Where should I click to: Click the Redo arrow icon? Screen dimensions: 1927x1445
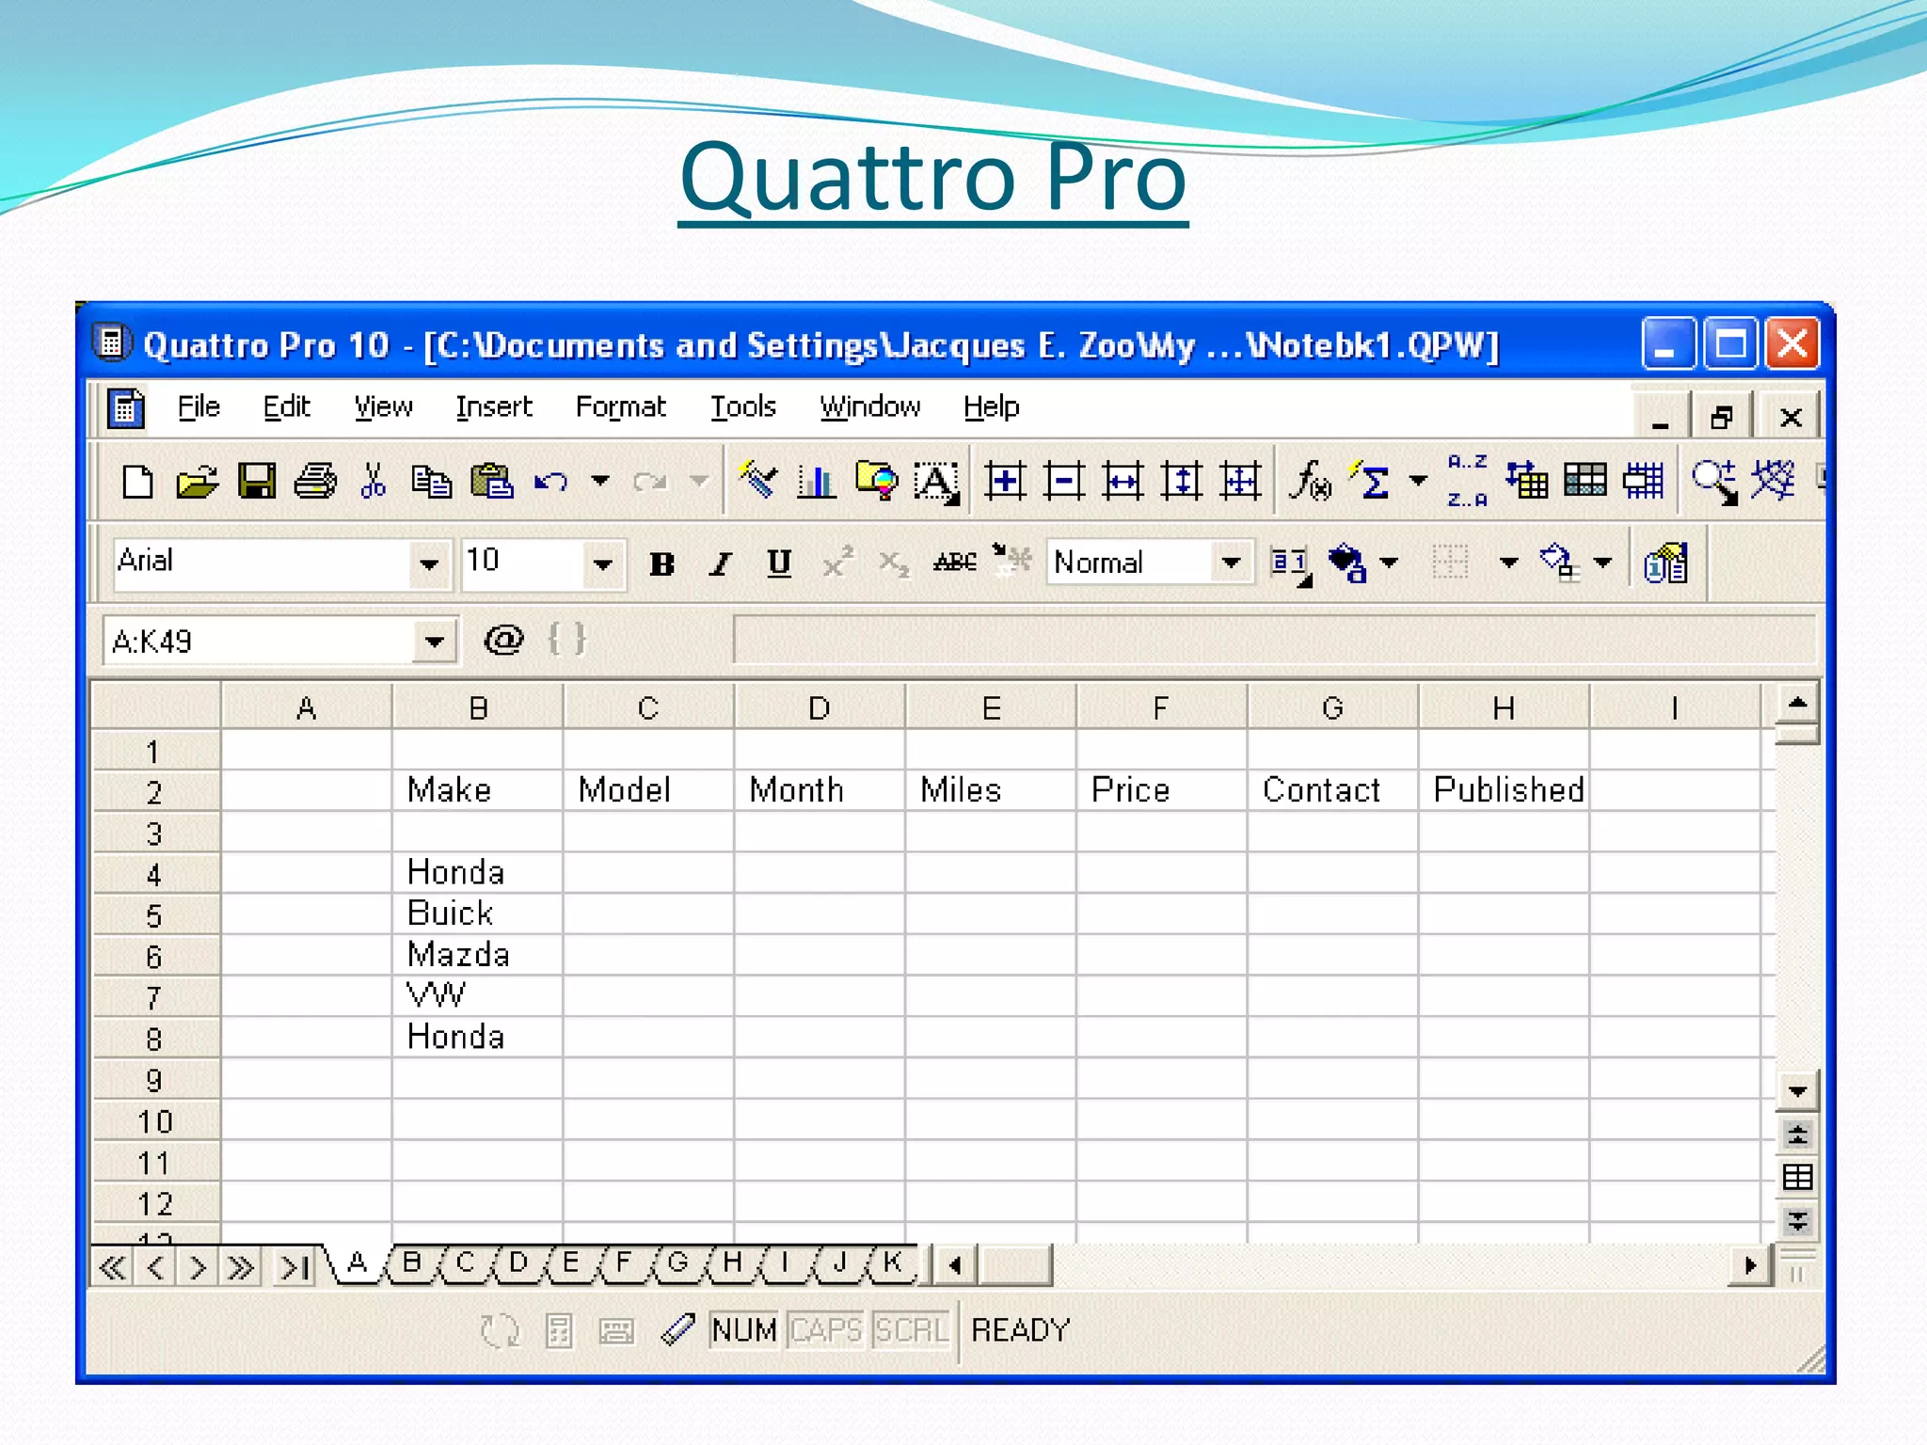tap(650, 482)
